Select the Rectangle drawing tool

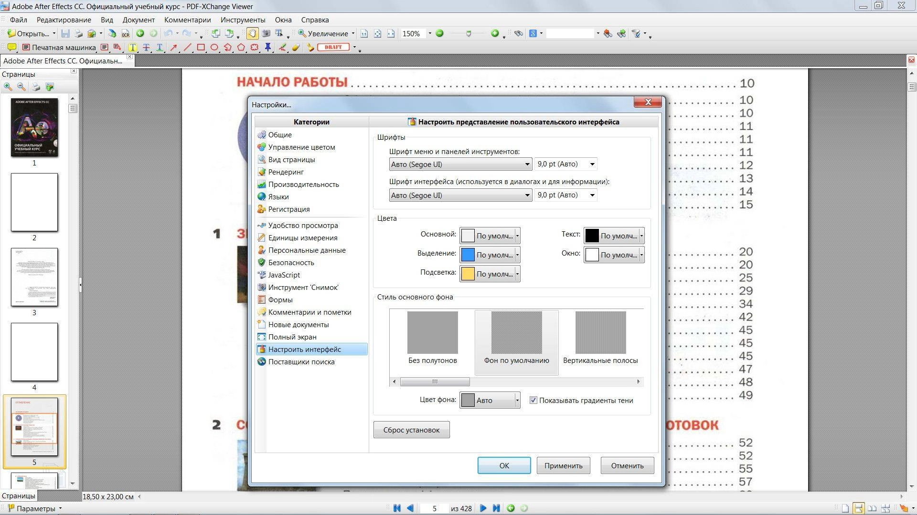201,47
